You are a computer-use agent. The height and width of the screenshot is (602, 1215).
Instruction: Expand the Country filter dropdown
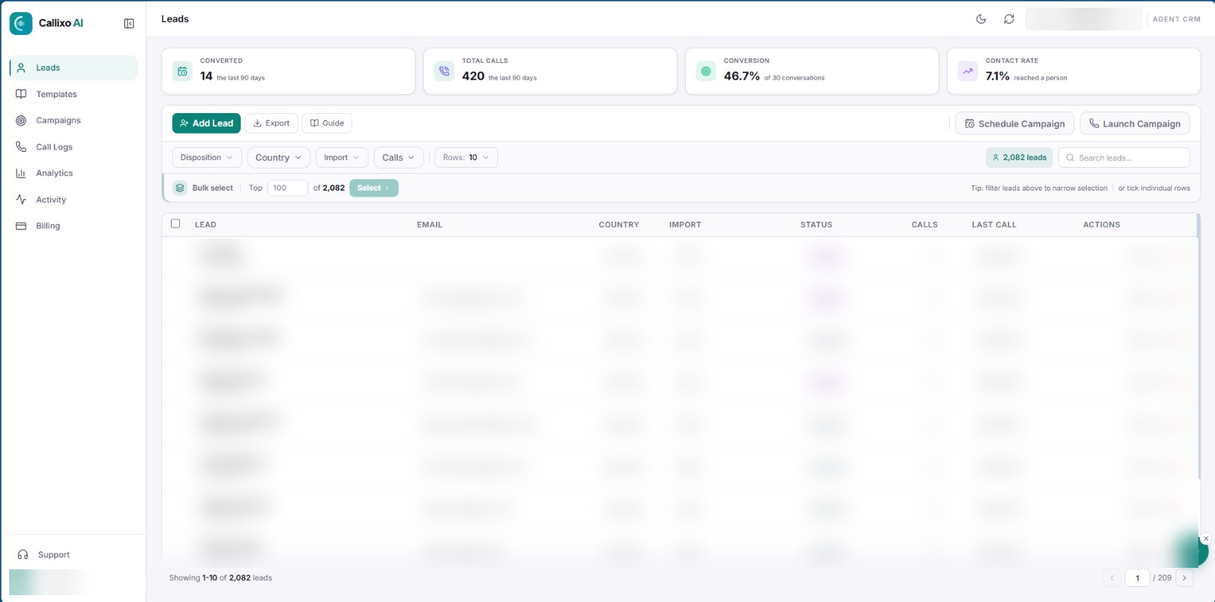(x=279, y=157)
